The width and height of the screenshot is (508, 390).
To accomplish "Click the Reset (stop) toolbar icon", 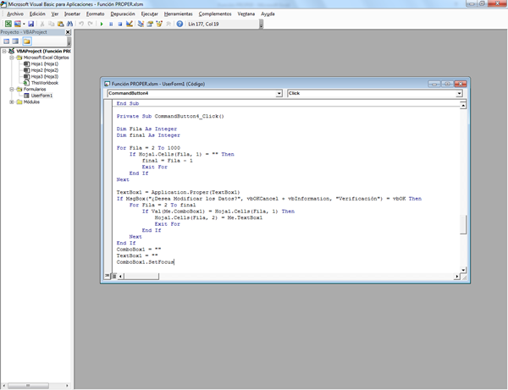I will (120, 24).
